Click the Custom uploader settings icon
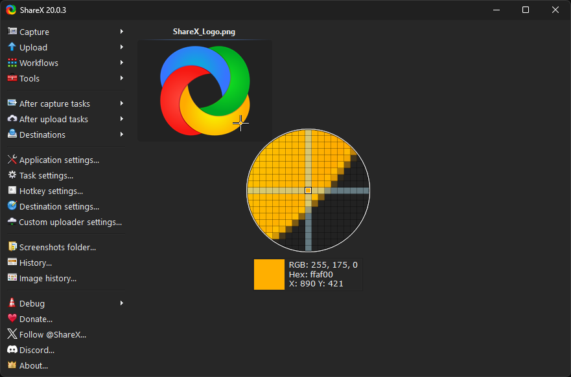This screenshot has height=377, width=571. coord(12,221)
